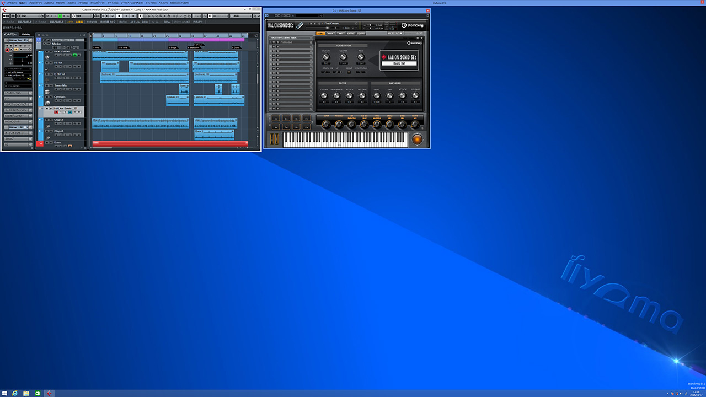Viewport: 706px width, 397px height.
Task: Click the Cutoff knob in Filter section
Action: 324,95
